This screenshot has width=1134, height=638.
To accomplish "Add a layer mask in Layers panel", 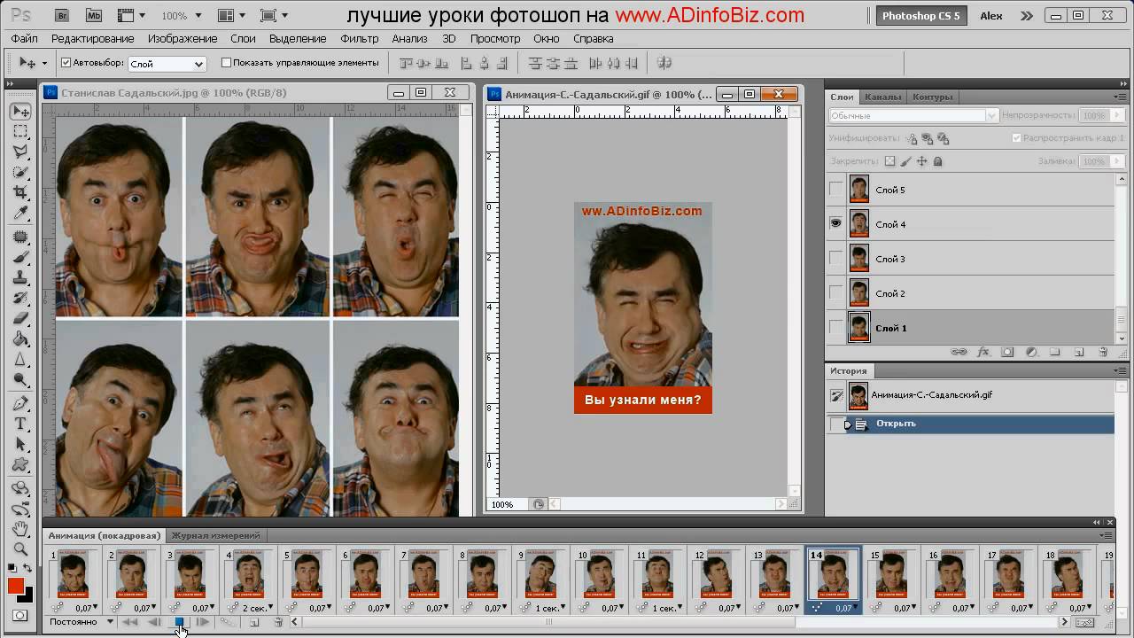I will point(1007,352).
